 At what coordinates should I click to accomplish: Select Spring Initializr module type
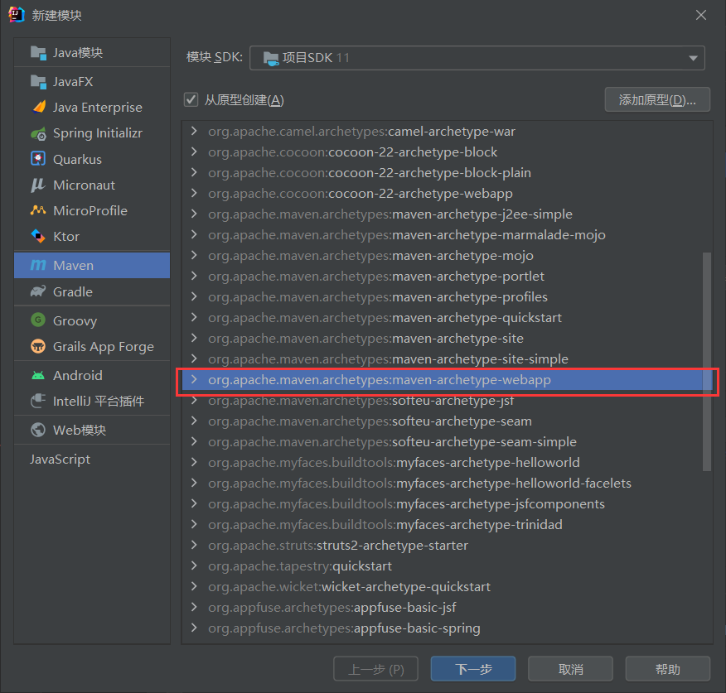tap(92, 133)
